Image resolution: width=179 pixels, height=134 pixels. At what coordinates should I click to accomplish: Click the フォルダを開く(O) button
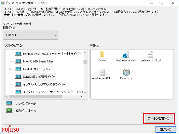(x=159, y=118)
